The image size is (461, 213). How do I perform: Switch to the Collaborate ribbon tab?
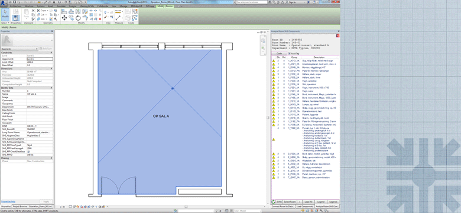[103, 6]
